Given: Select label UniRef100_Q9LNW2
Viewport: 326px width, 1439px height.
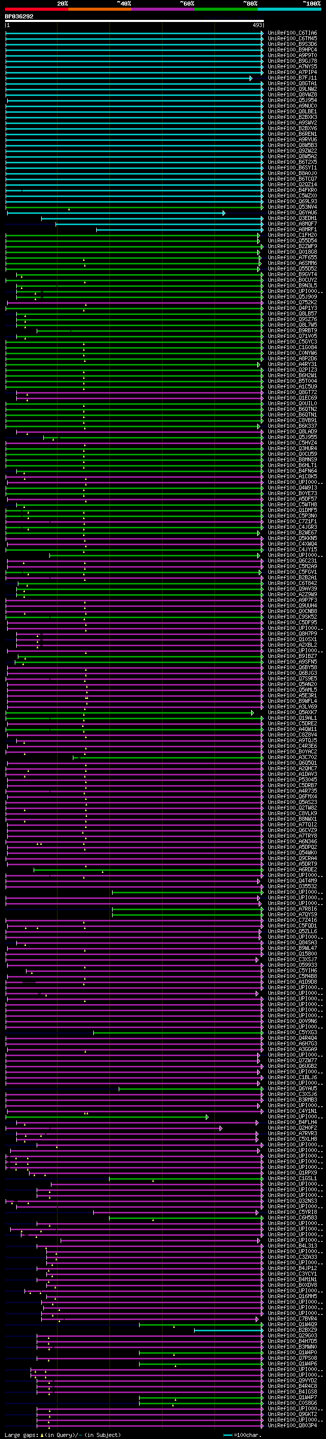Looking at the screenshot, I should [292, 89].
